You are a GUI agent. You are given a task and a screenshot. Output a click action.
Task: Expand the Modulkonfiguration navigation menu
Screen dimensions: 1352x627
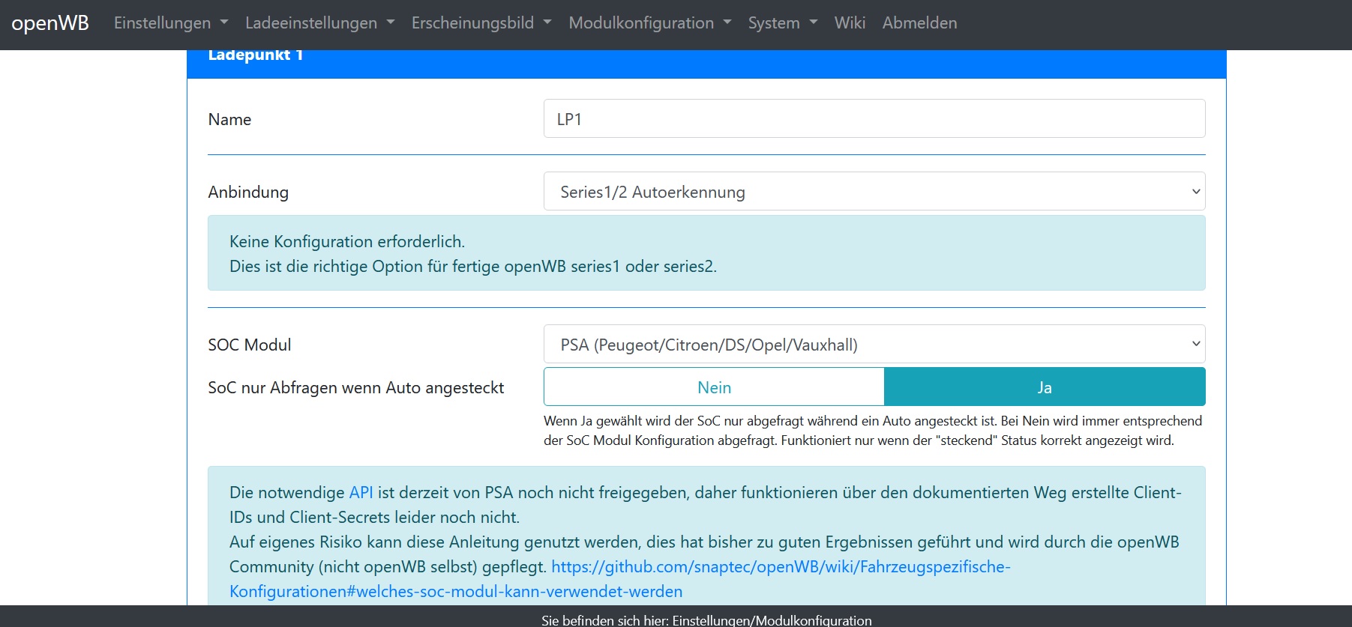click(649, 23)
